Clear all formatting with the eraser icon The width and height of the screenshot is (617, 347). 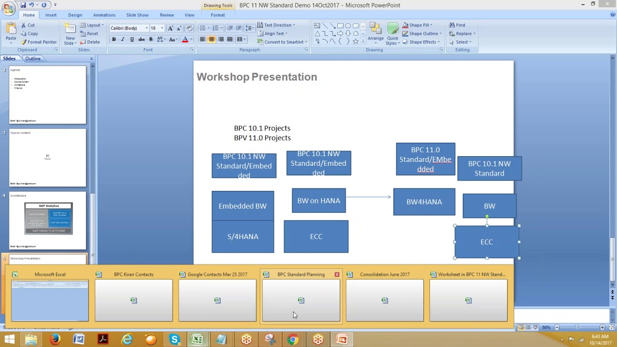(189, 28)
